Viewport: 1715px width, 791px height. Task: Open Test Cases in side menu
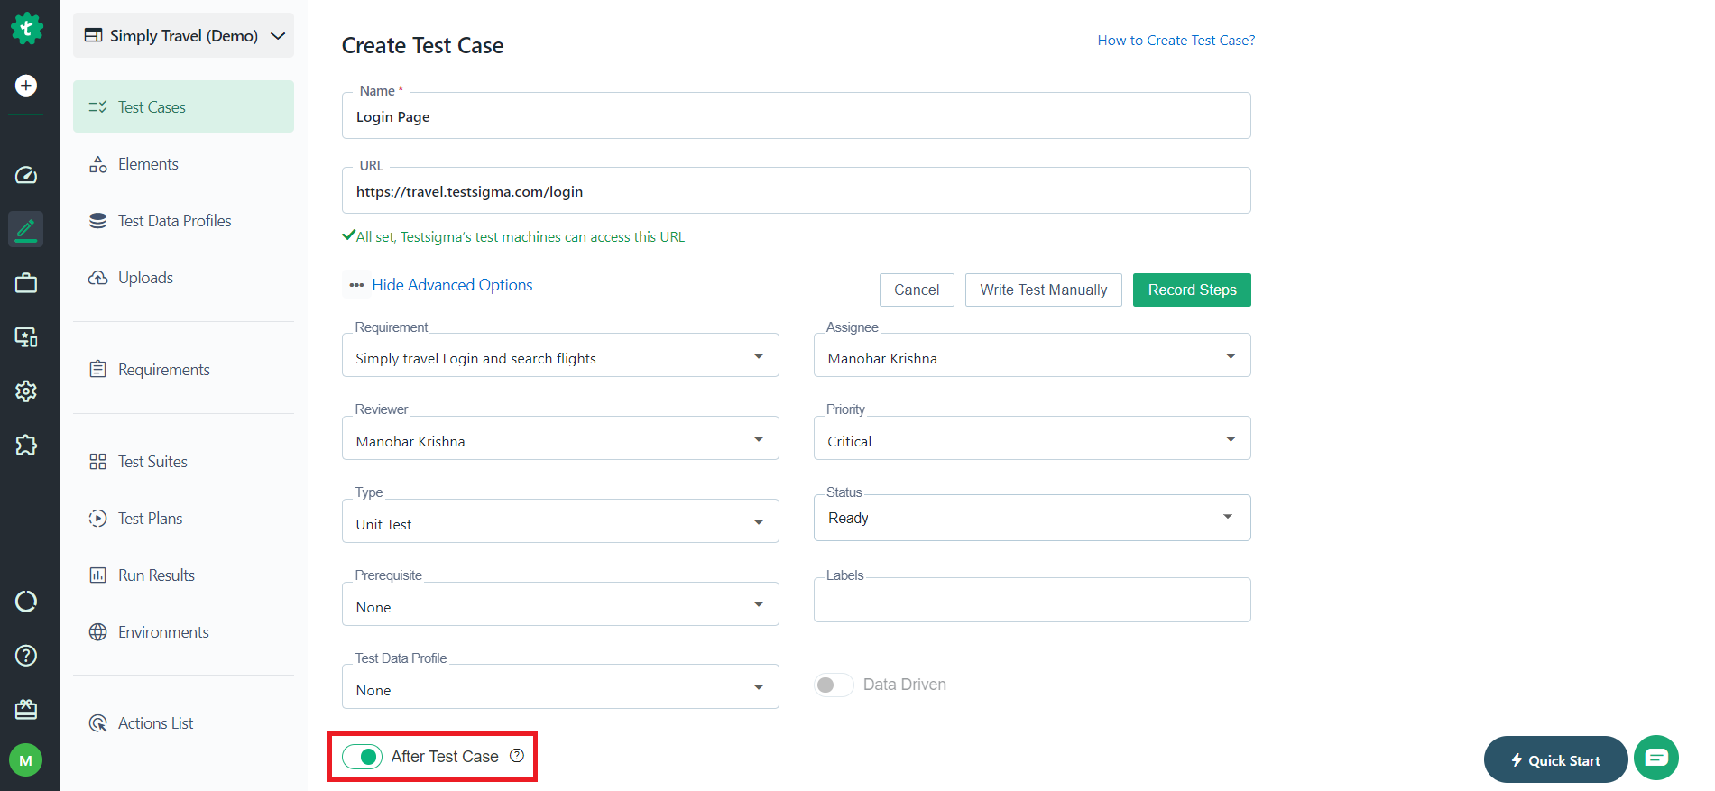pyautogui.click(x=183, y=106)
